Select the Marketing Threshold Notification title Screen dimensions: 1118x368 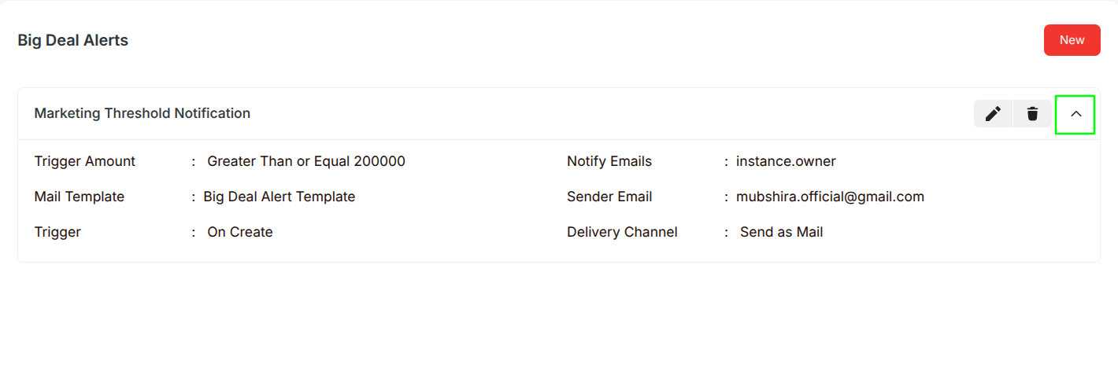click(x=143, y=113)
